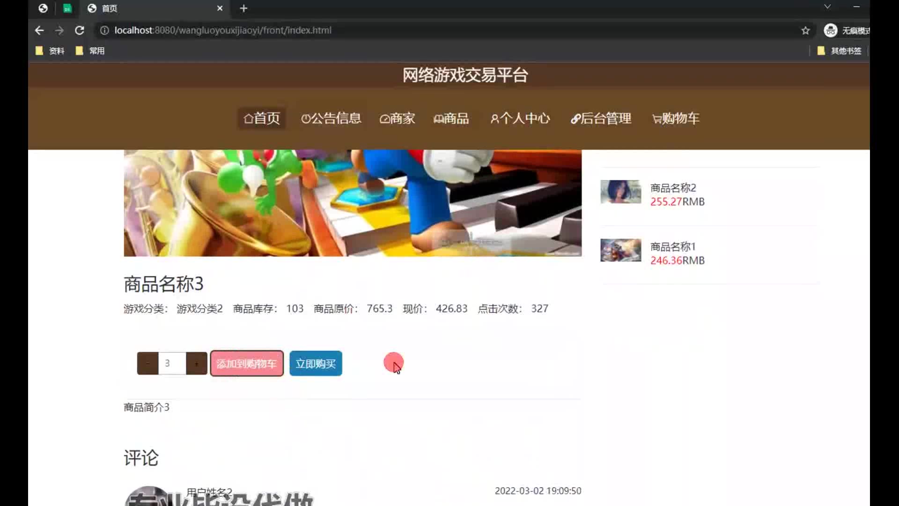Screen dimensions: 899x506
Task: Open the 常用 bookmarks folder
Action: pos(90,51)
